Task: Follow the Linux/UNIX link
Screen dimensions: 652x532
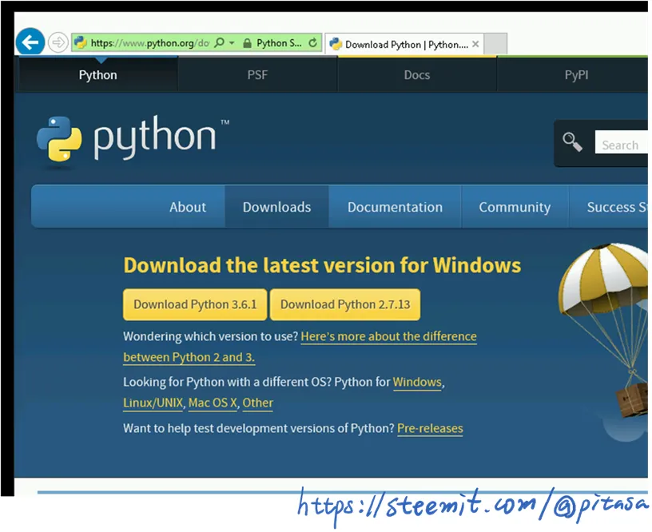Action: (153, 403)
